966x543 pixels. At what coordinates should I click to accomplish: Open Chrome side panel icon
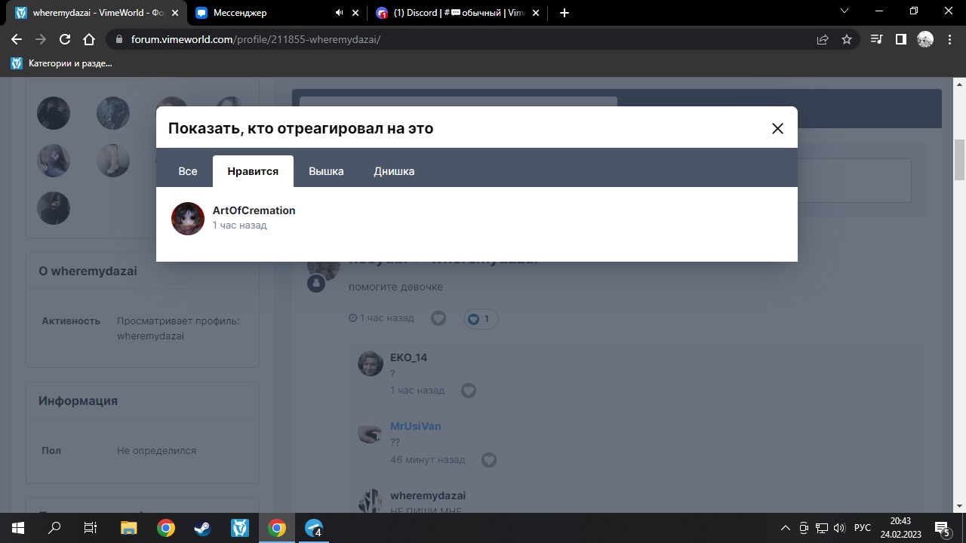900,39
